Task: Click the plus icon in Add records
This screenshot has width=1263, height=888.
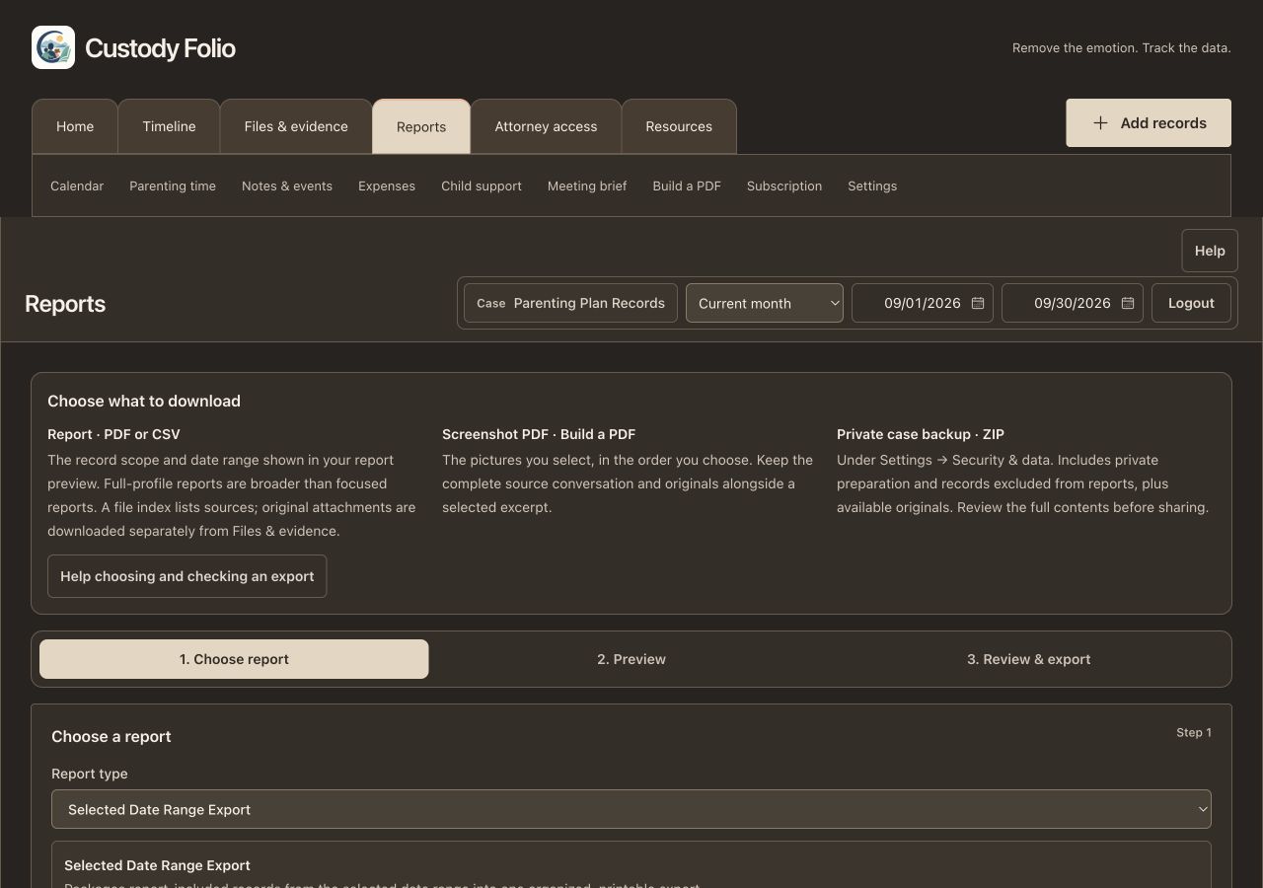Action: (x=1100, y=123)
